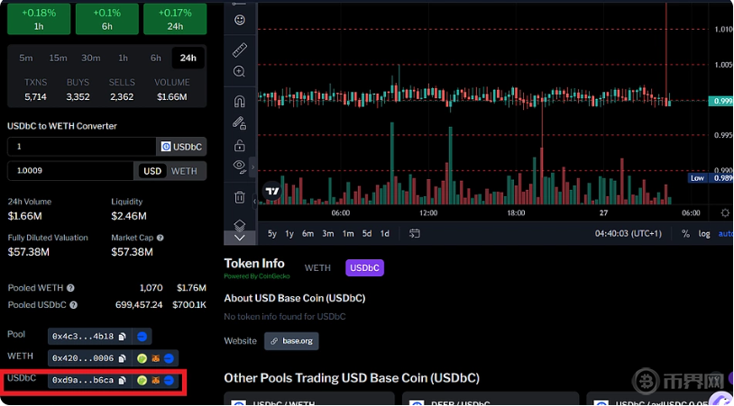Set chart range to 5d
Viewport: 734px width, 406px height.
point(367,233)
